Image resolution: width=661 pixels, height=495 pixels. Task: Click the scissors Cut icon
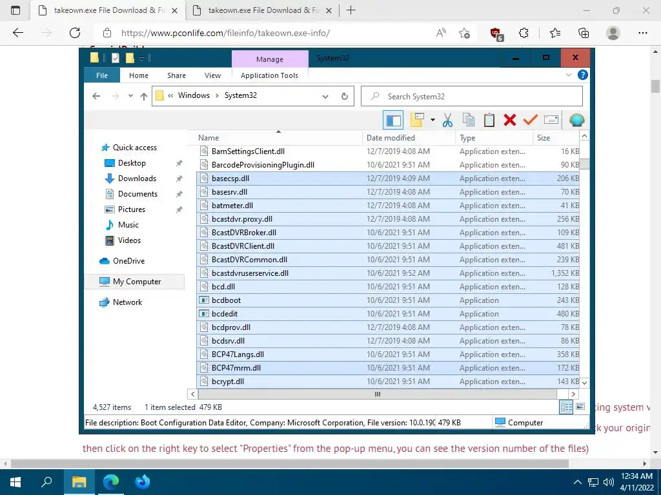pos(447,121)
